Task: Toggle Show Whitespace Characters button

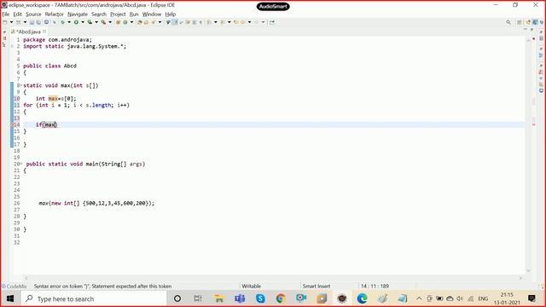Action: (x=200, y=22)
